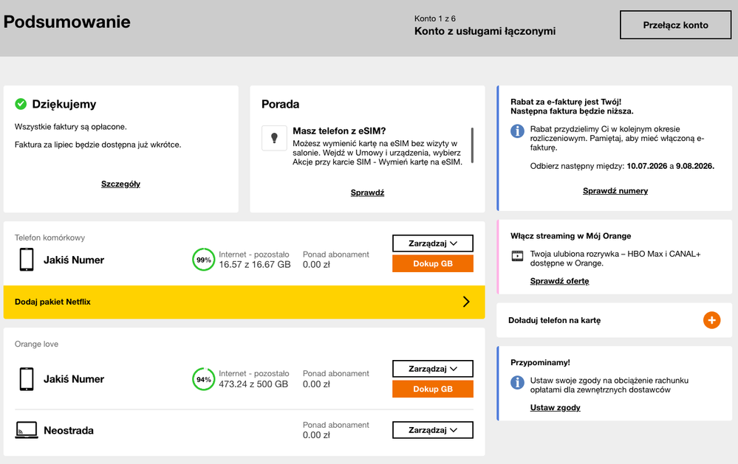Click the 99% data usage progress circle

pyautogui.click(x=203, y=260)
